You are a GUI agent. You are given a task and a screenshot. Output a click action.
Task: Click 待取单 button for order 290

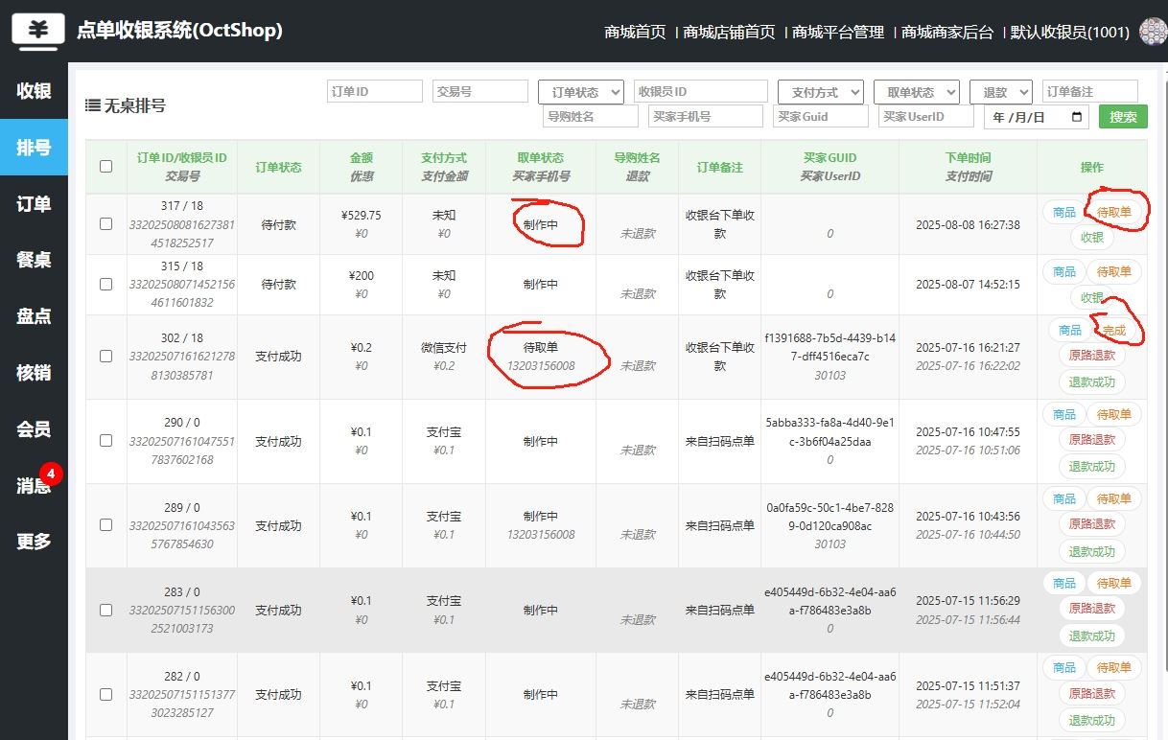coord(1113,415)
